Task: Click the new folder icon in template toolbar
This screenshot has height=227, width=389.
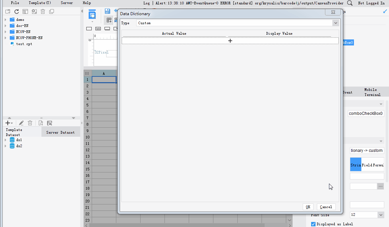Action: (x=7, y=11)
